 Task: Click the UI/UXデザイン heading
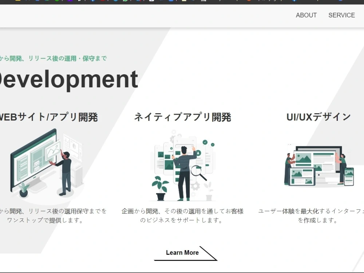pyautogui.click(x=318, y=117)
